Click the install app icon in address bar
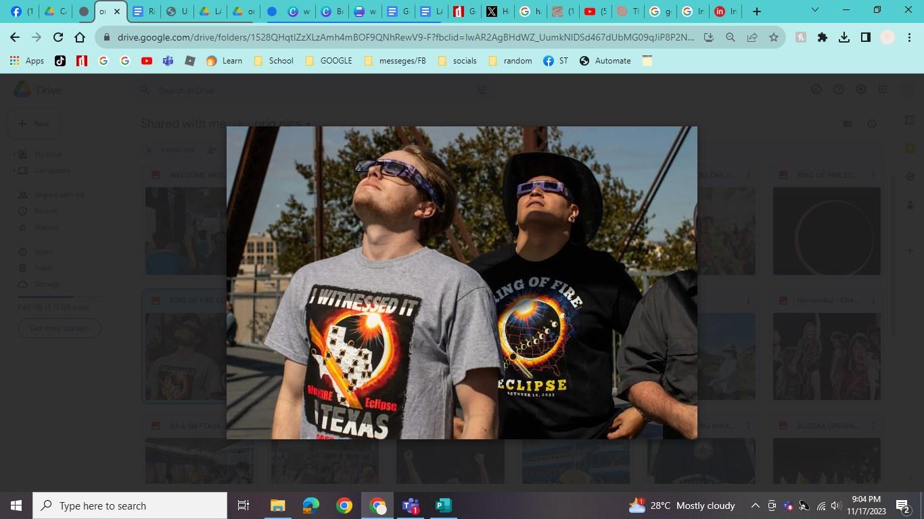The width and height of the screenshot is (924, 519). [x=709, y=38]
